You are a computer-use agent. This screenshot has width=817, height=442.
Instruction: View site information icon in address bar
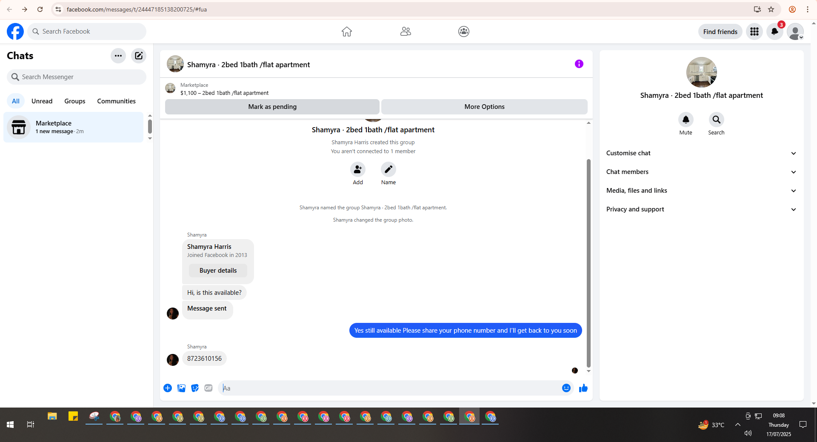pos(58,9)
